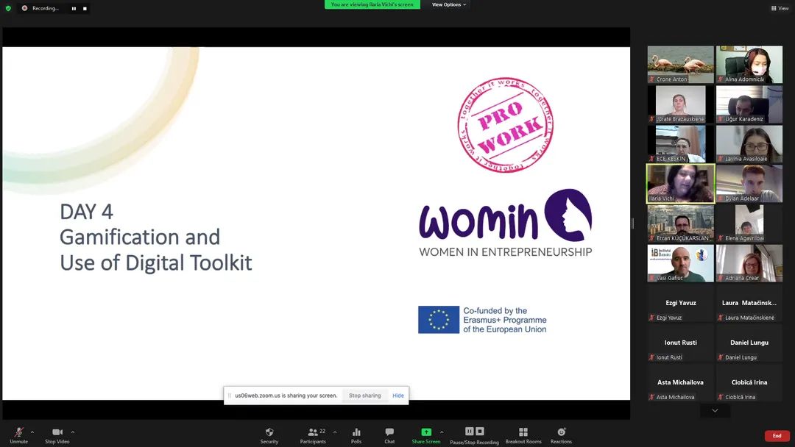The width and height of the screenshot is (795, 447).
Task: Select ECE KESKİN's video tile
Action: pos(680,144)
